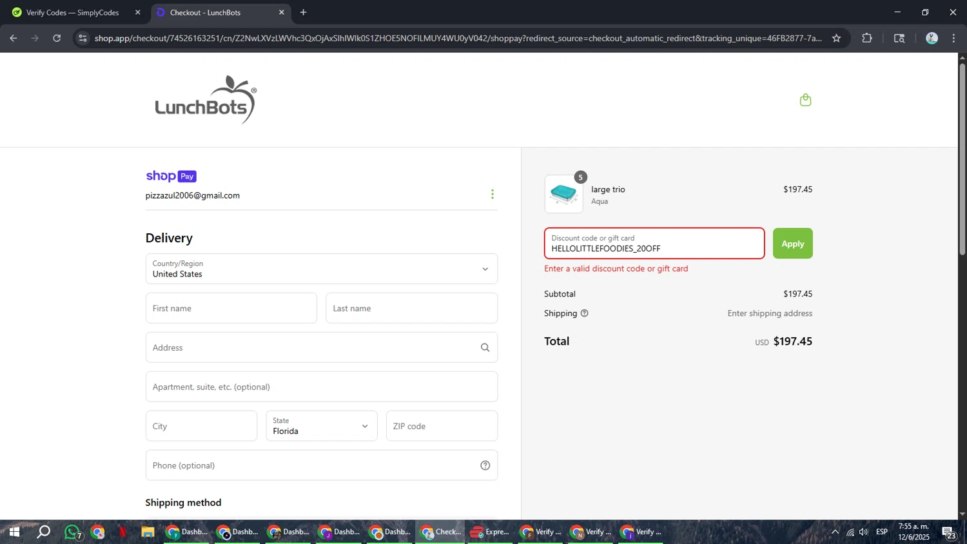Click the Last name field
The height and width of the screenshot is (544, 967).
point(411,308)
